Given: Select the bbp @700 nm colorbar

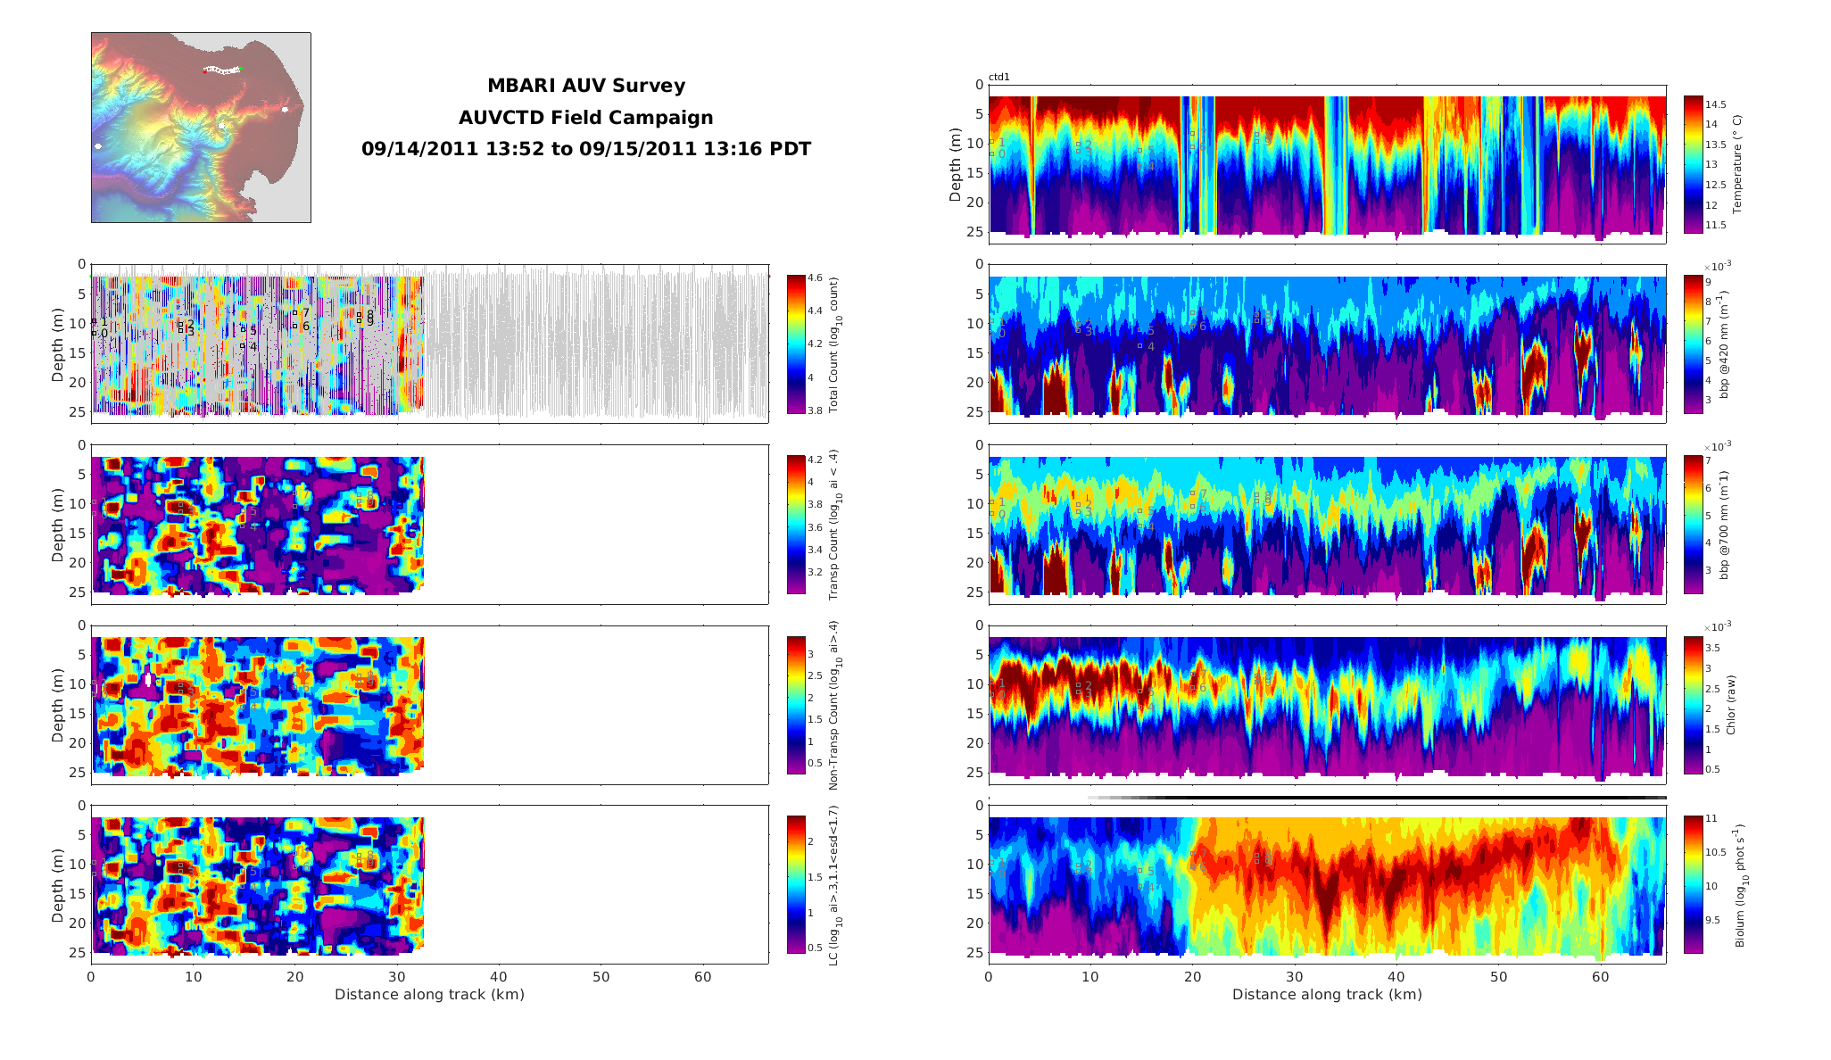Looking at the screenshot, I should click(x=1693, y=525).
